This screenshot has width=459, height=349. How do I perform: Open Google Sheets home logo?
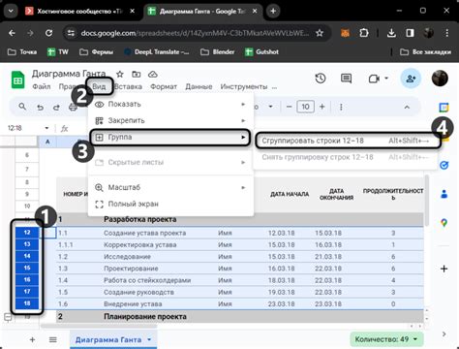click(18, 79)
